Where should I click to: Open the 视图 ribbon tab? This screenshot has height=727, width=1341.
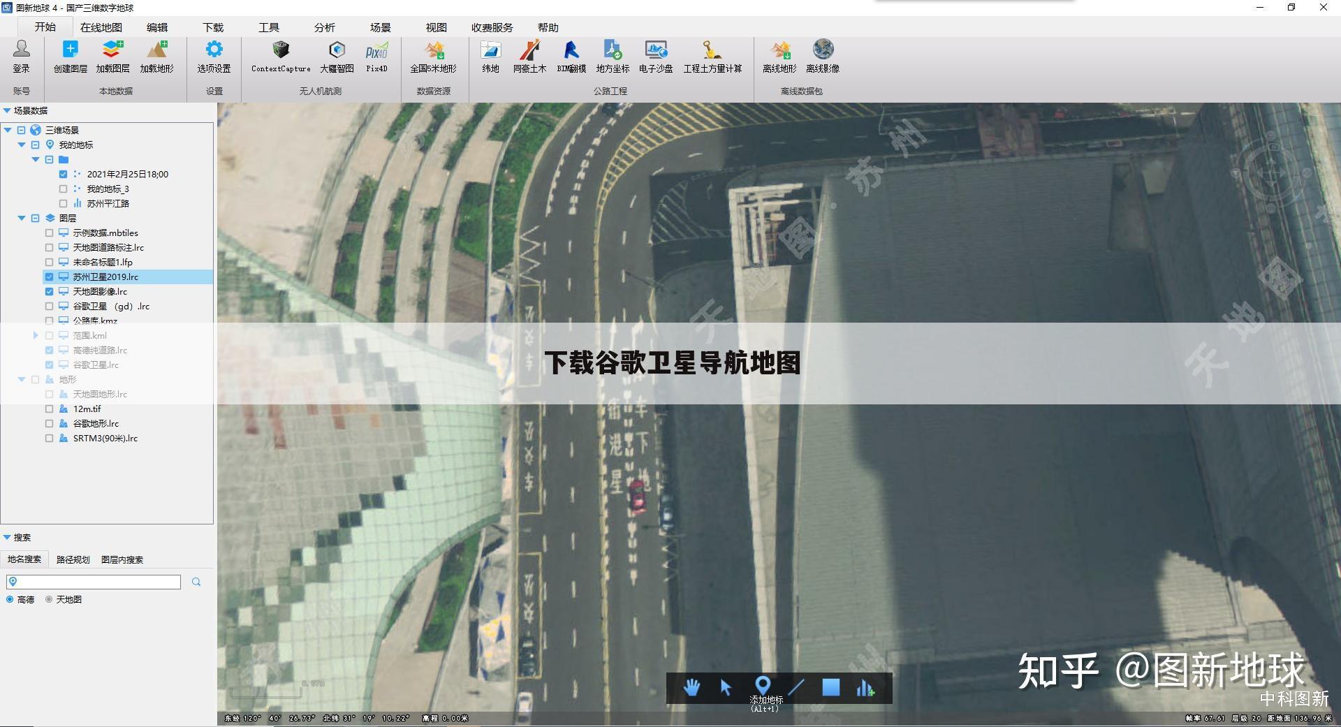coord(437,27)
